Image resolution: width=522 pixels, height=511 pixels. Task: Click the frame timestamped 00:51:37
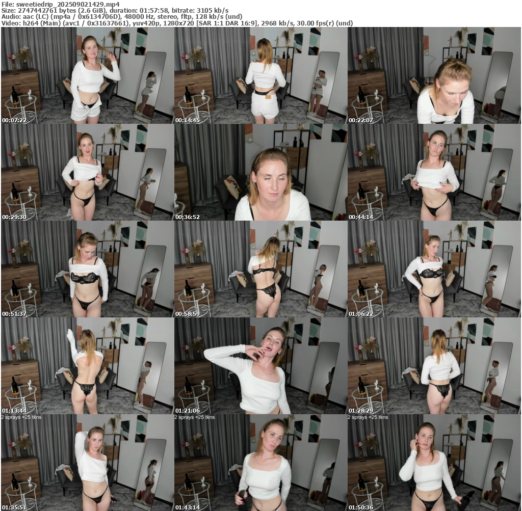point(87,269)
